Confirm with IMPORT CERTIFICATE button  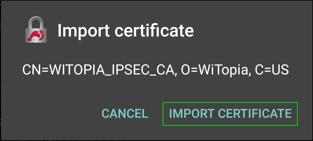[x=230, y=114]
